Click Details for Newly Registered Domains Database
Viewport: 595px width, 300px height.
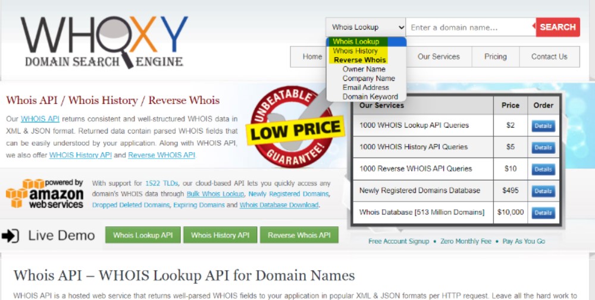click(x=543, y=191)
